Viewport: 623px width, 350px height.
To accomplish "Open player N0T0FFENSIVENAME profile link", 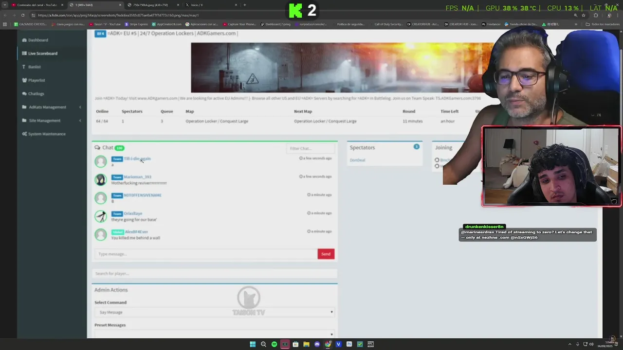I will (x=143, y=195).
